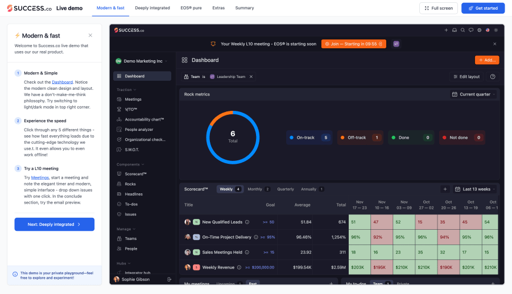Click the language flag icon
Screen dimensions: 512x294
488,30
